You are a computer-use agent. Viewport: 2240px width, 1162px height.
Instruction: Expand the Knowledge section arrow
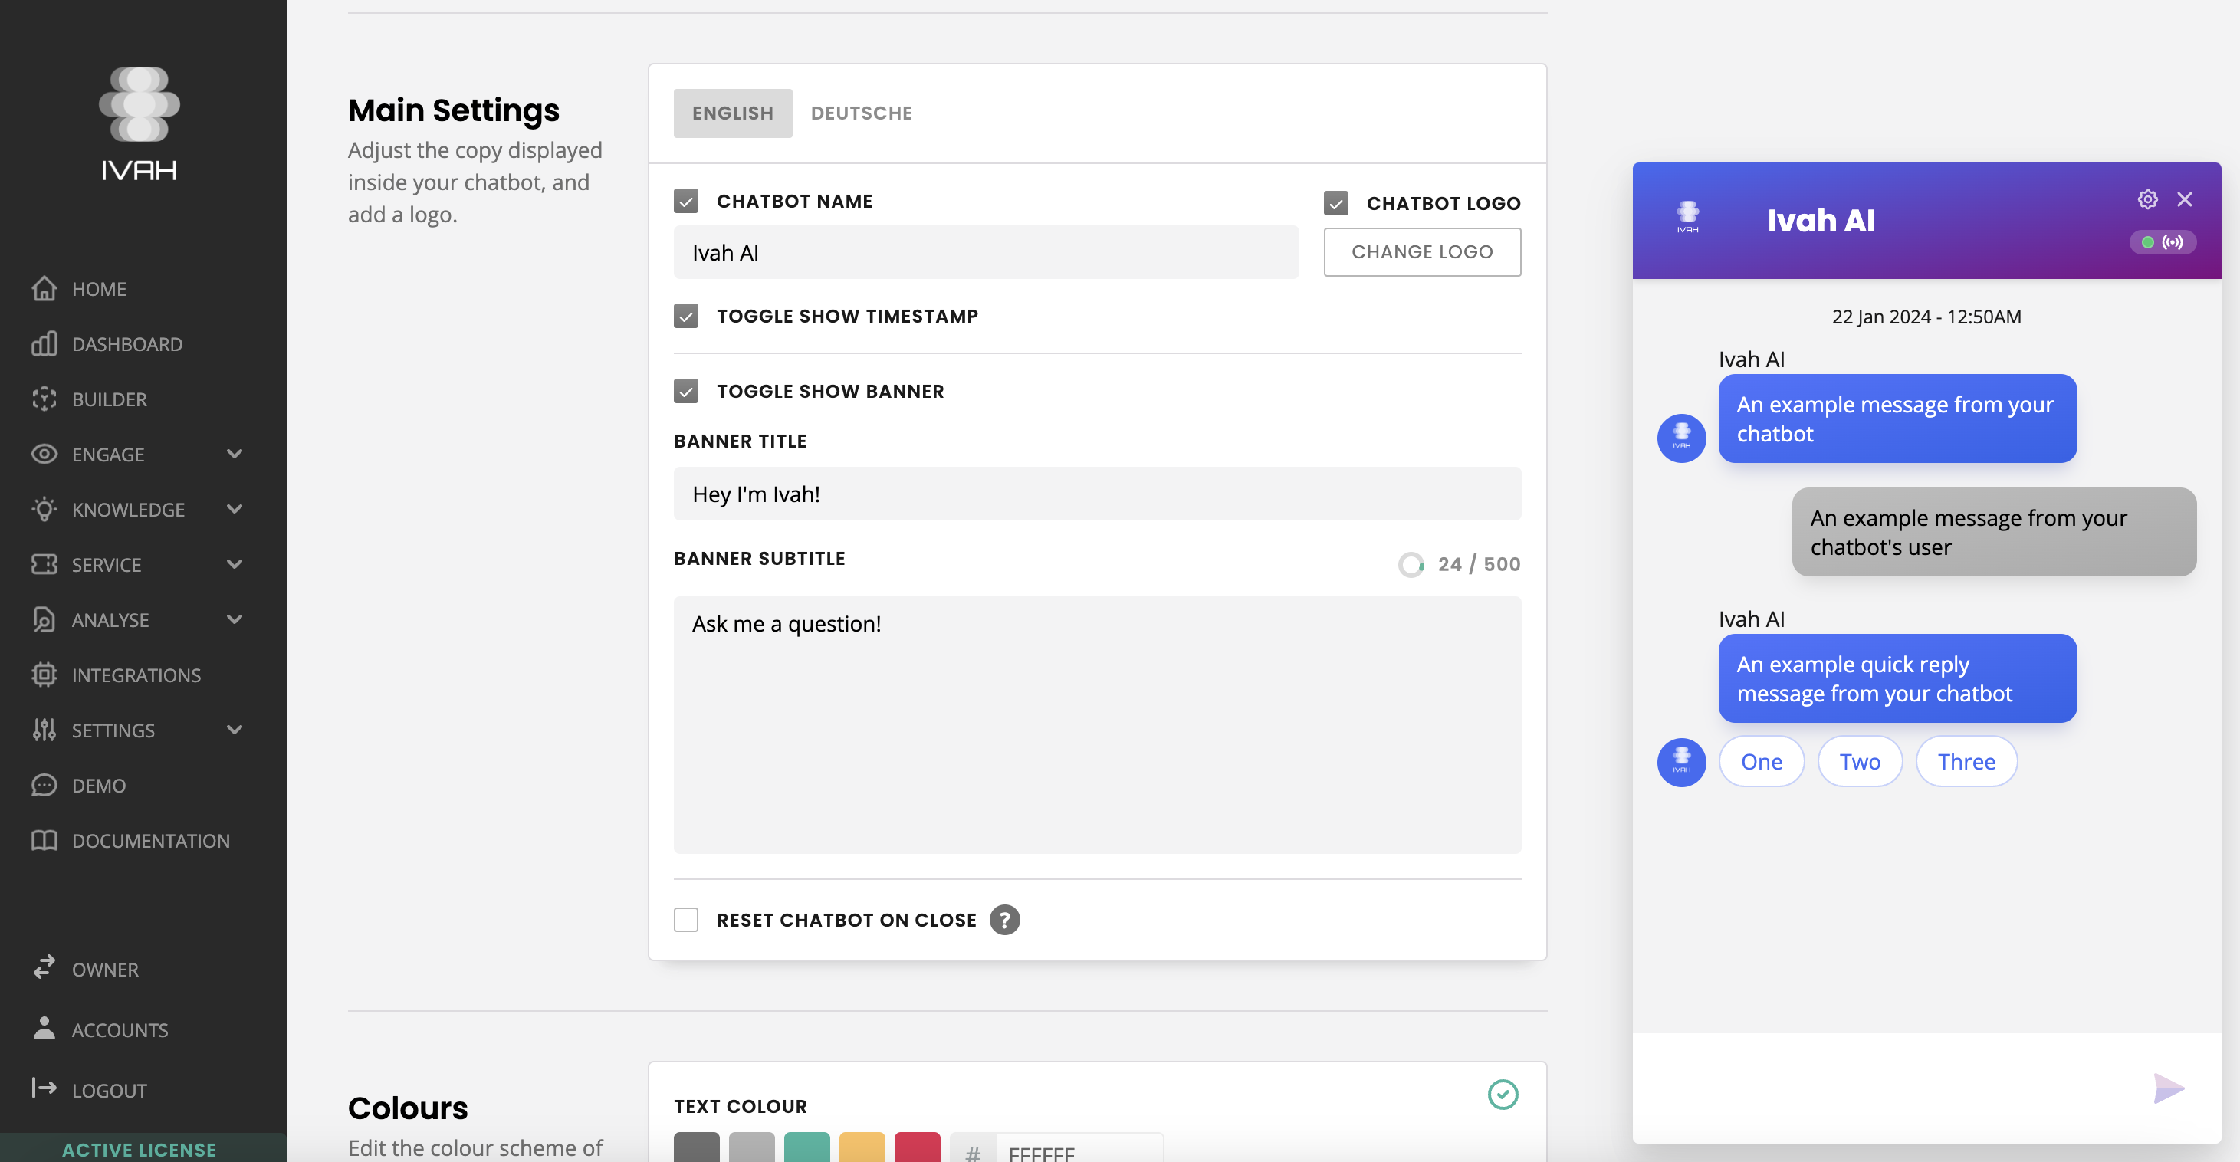[234, 509]
